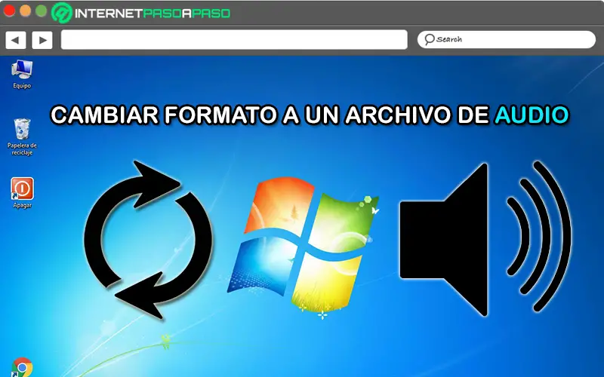Click the InternetPasoaPaso logo
This screenshot has width=604, height=377.
[x=141, y=13]
